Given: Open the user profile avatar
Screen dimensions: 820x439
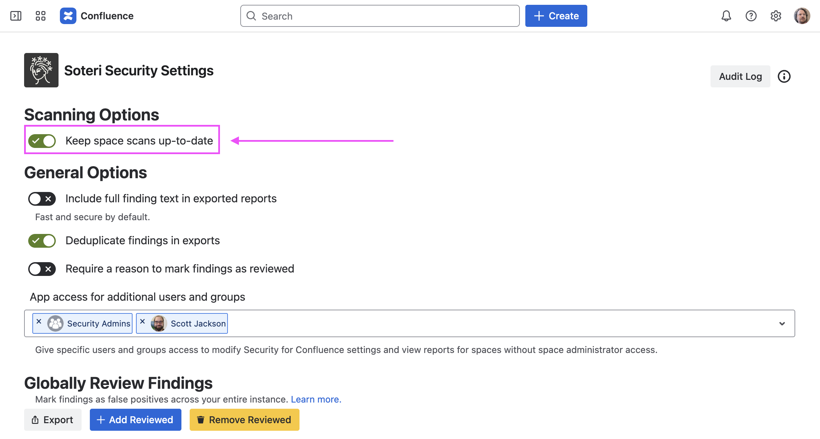Looking at the screenshot, I should coord(802,16).
